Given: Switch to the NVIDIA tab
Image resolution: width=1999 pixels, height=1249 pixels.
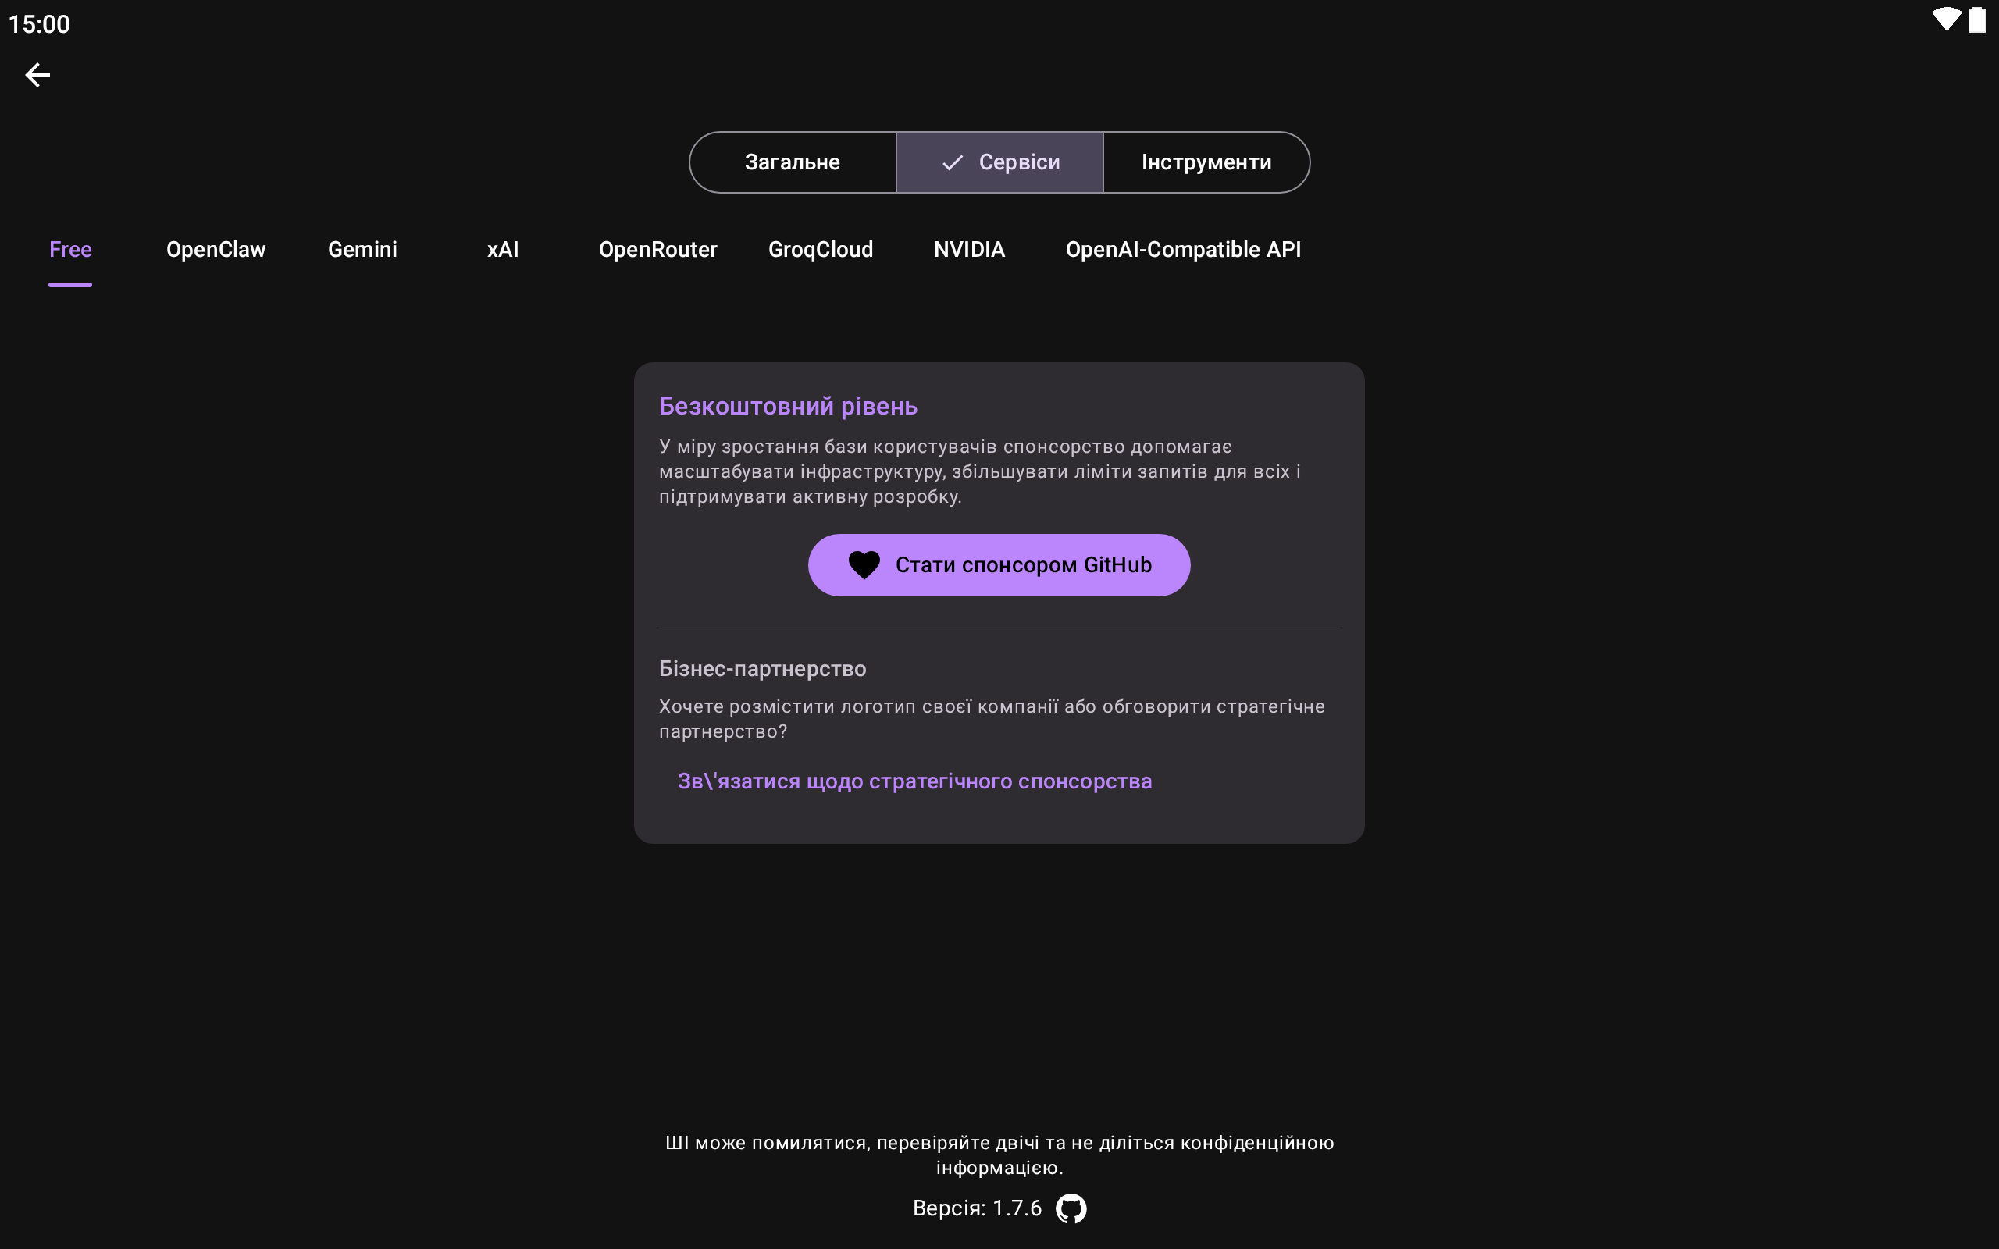Looking at the screenshot, I should coord(969,250).
